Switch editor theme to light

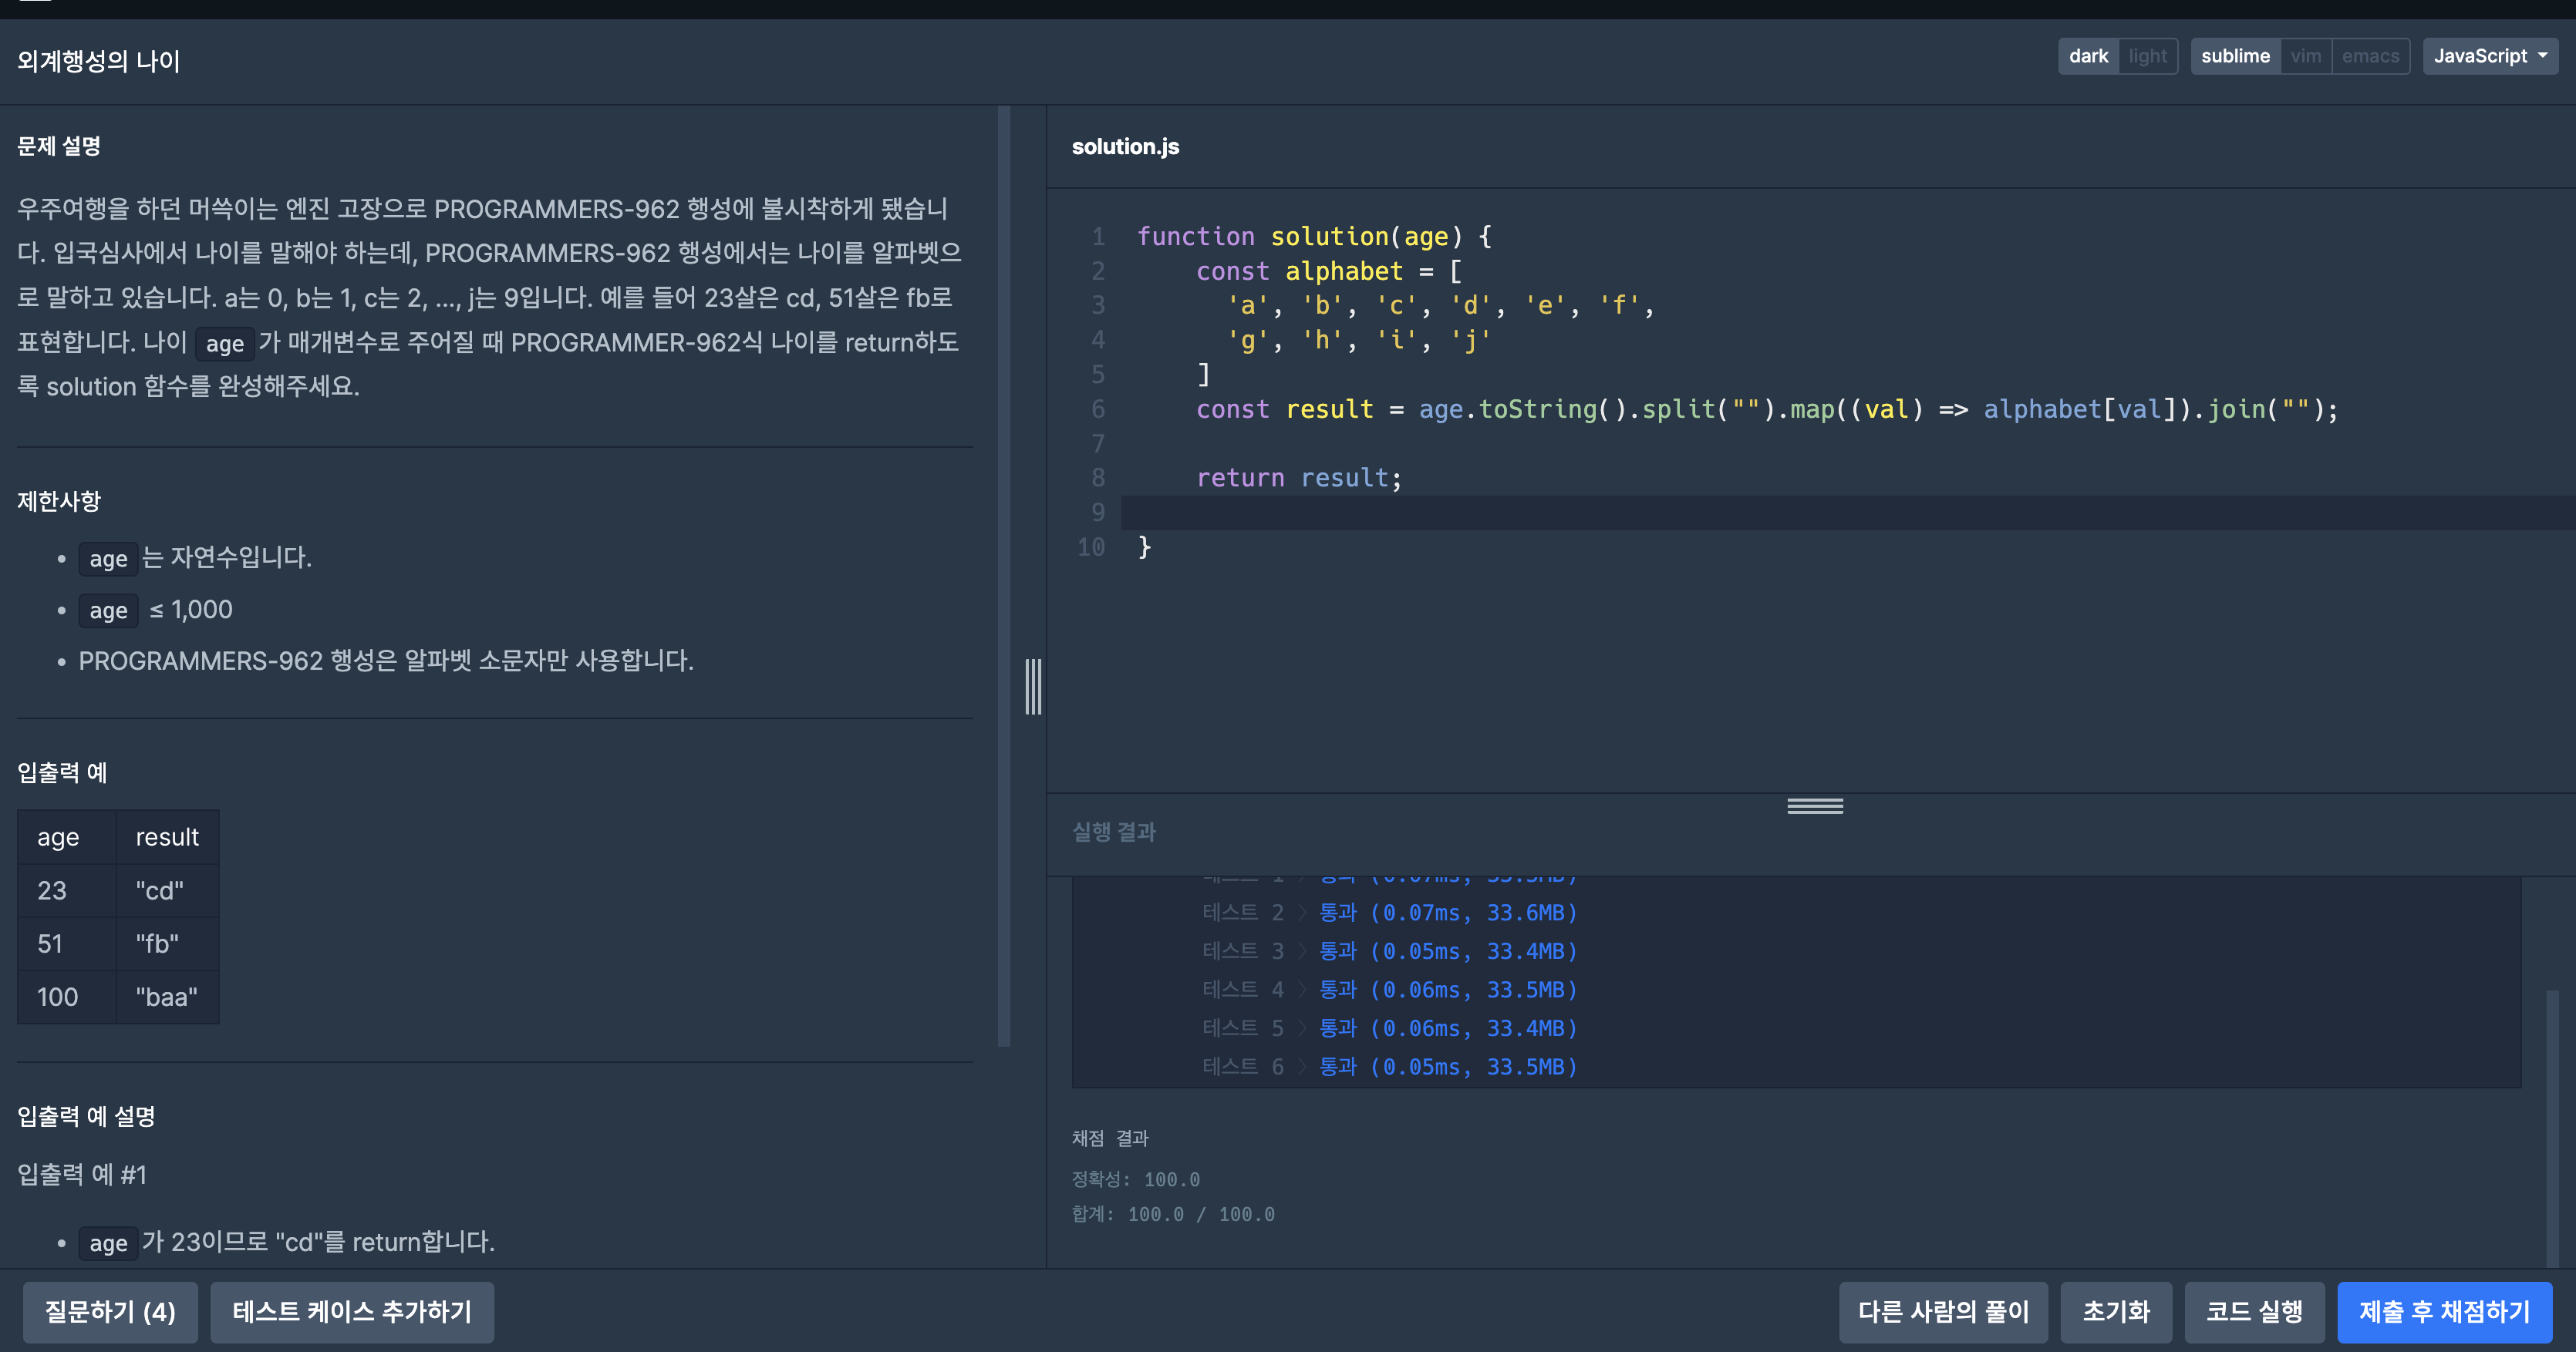[2147, 56]
